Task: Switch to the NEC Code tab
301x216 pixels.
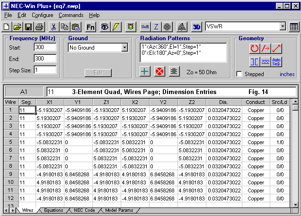Action: pos(84,210)
